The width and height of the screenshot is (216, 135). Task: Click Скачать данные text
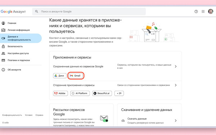pos(137,119)
